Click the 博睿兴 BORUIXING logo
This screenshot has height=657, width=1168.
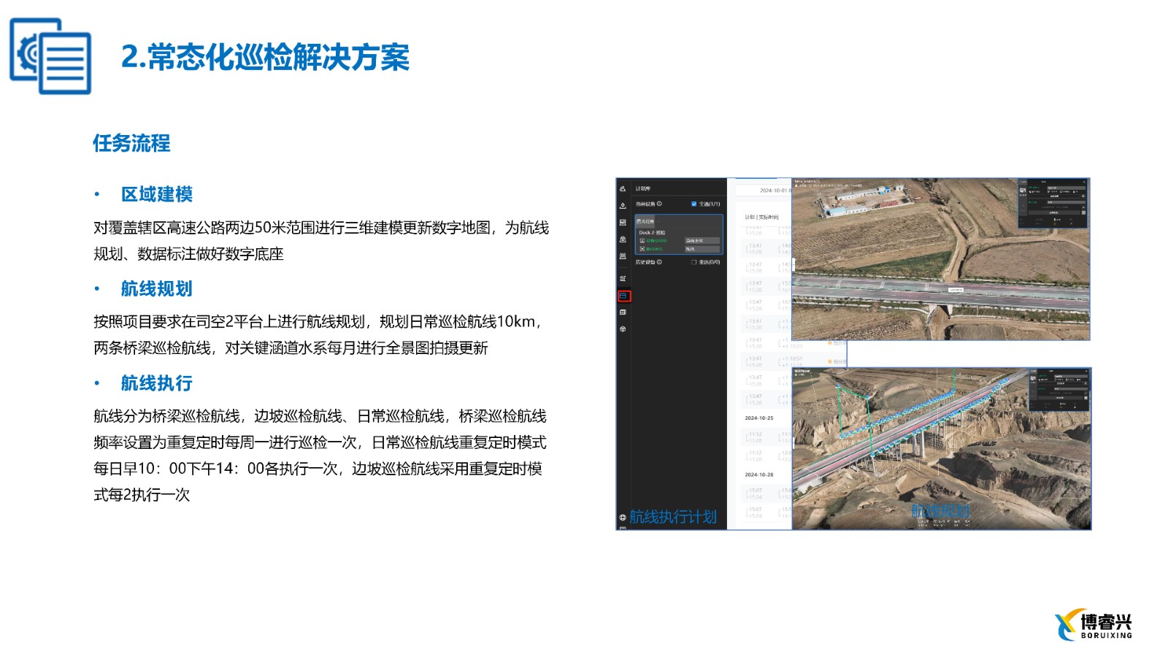point(1094,625)
